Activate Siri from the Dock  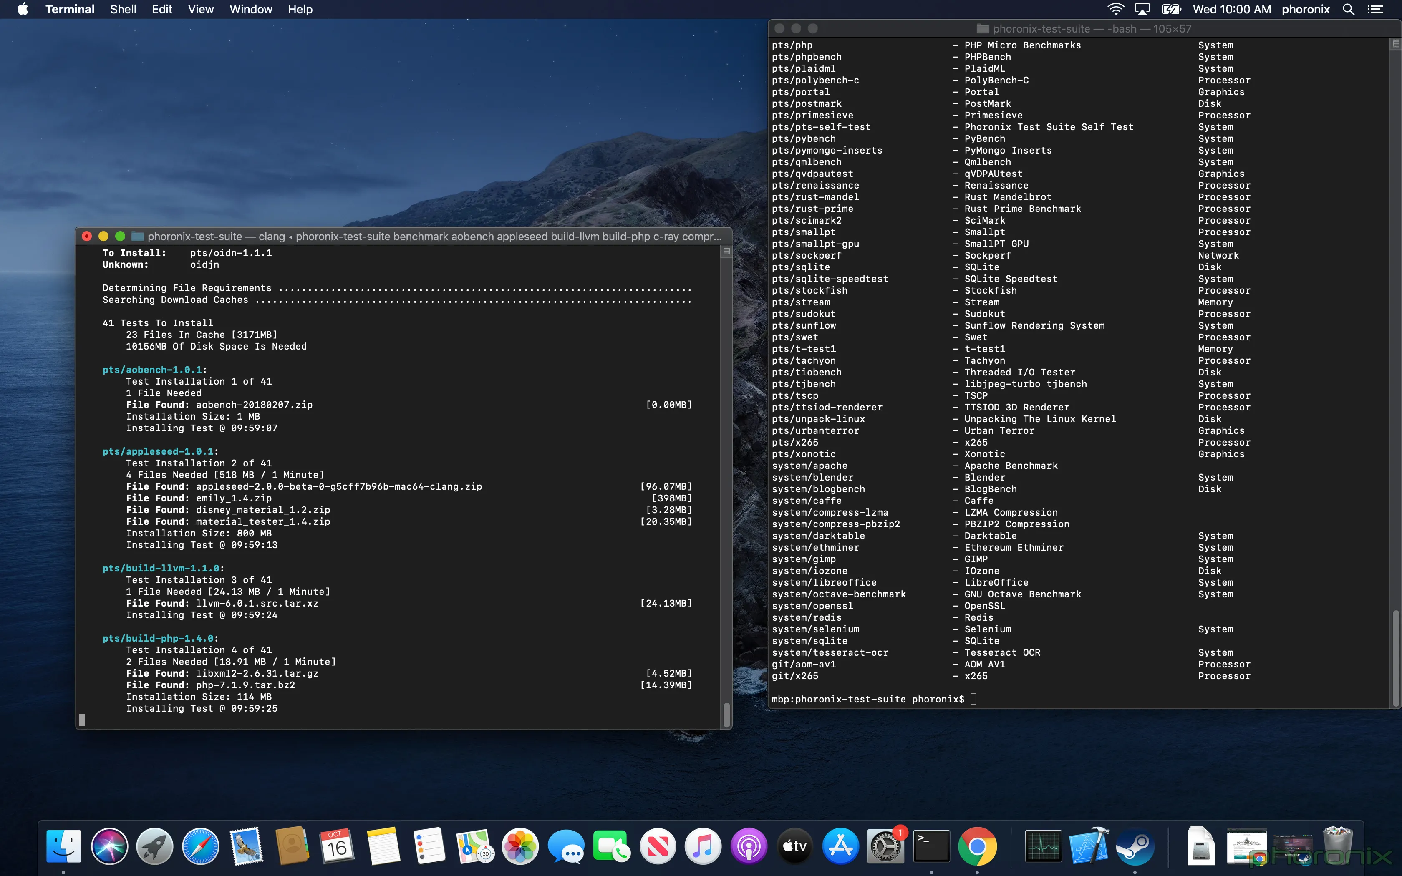[110, 846]
